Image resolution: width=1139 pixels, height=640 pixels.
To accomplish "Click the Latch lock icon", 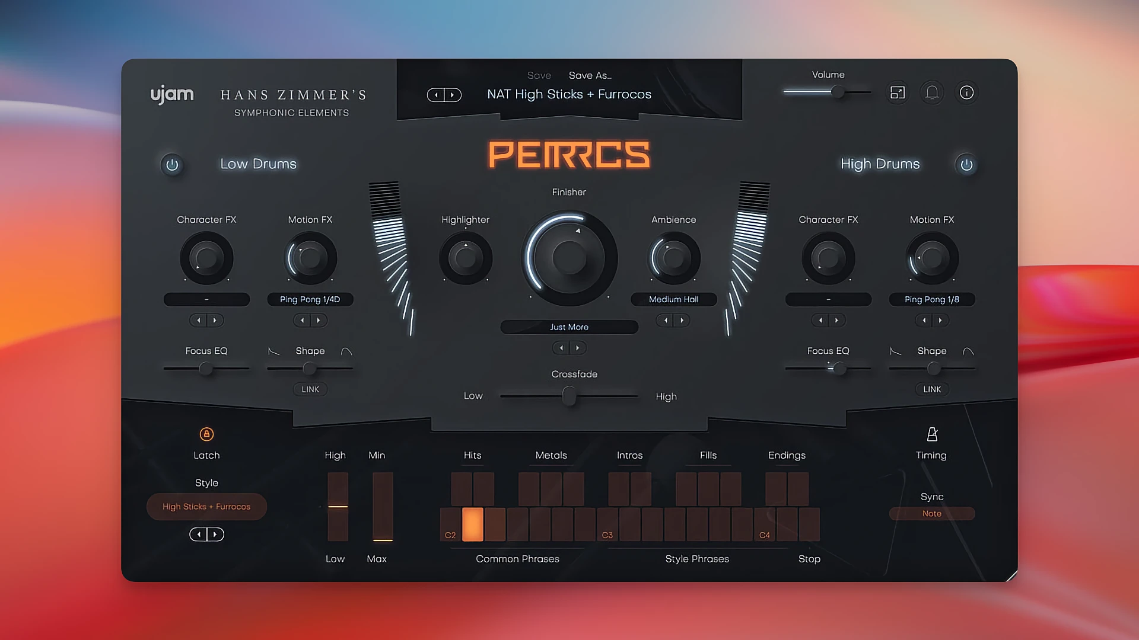I will [x=206, y=434].
